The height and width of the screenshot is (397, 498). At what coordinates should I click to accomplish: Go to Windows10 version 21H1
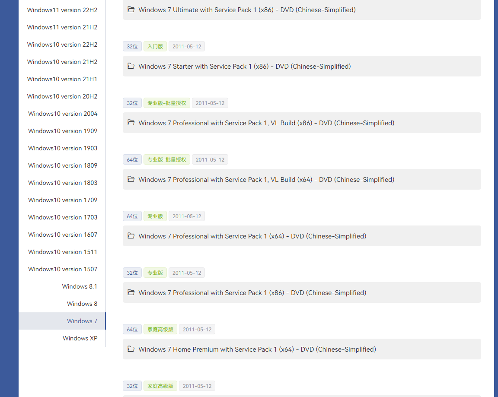tap(62, 79)
